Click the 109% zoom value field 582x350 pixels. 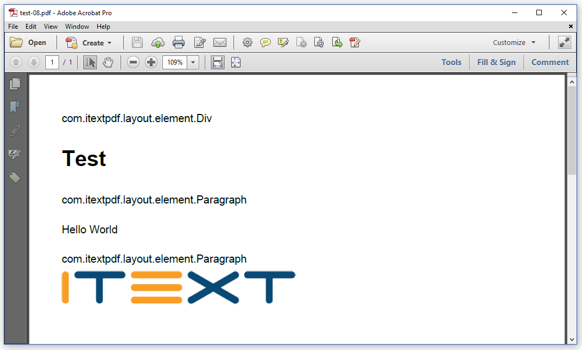[175, 62]
